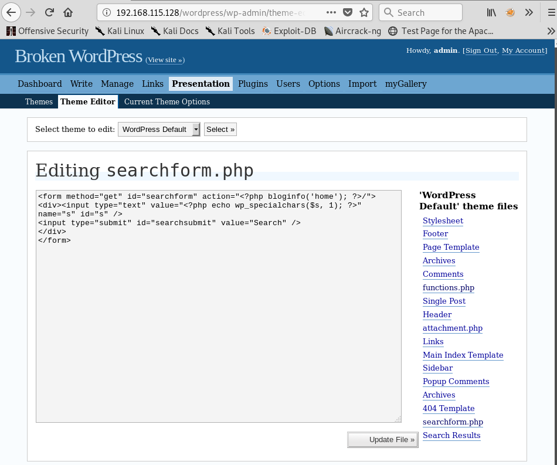
Task: Go to the Dashboard menu
Action: point(40,84)
